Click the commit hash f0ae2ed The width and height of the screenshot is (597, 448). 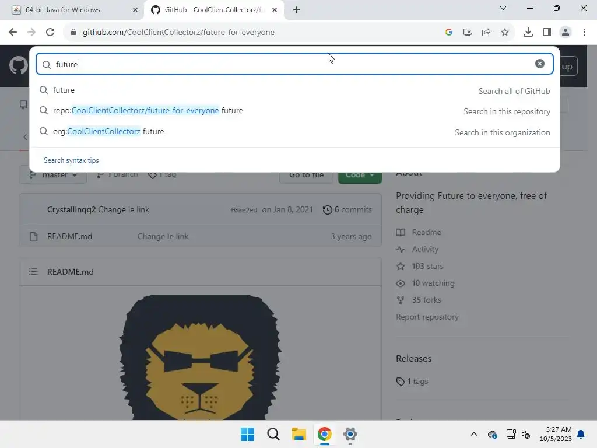(244, 210)
